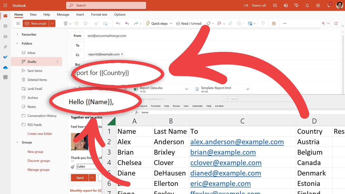
Task: Switch to the Message tab
Action: pos(63,15)
